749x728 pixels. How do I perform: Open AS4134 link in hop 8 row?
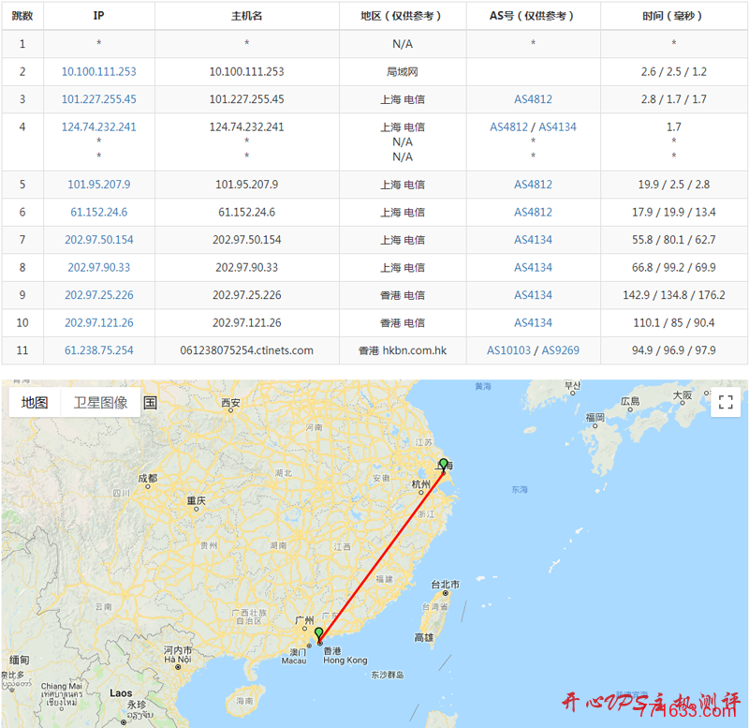[533, 268]
